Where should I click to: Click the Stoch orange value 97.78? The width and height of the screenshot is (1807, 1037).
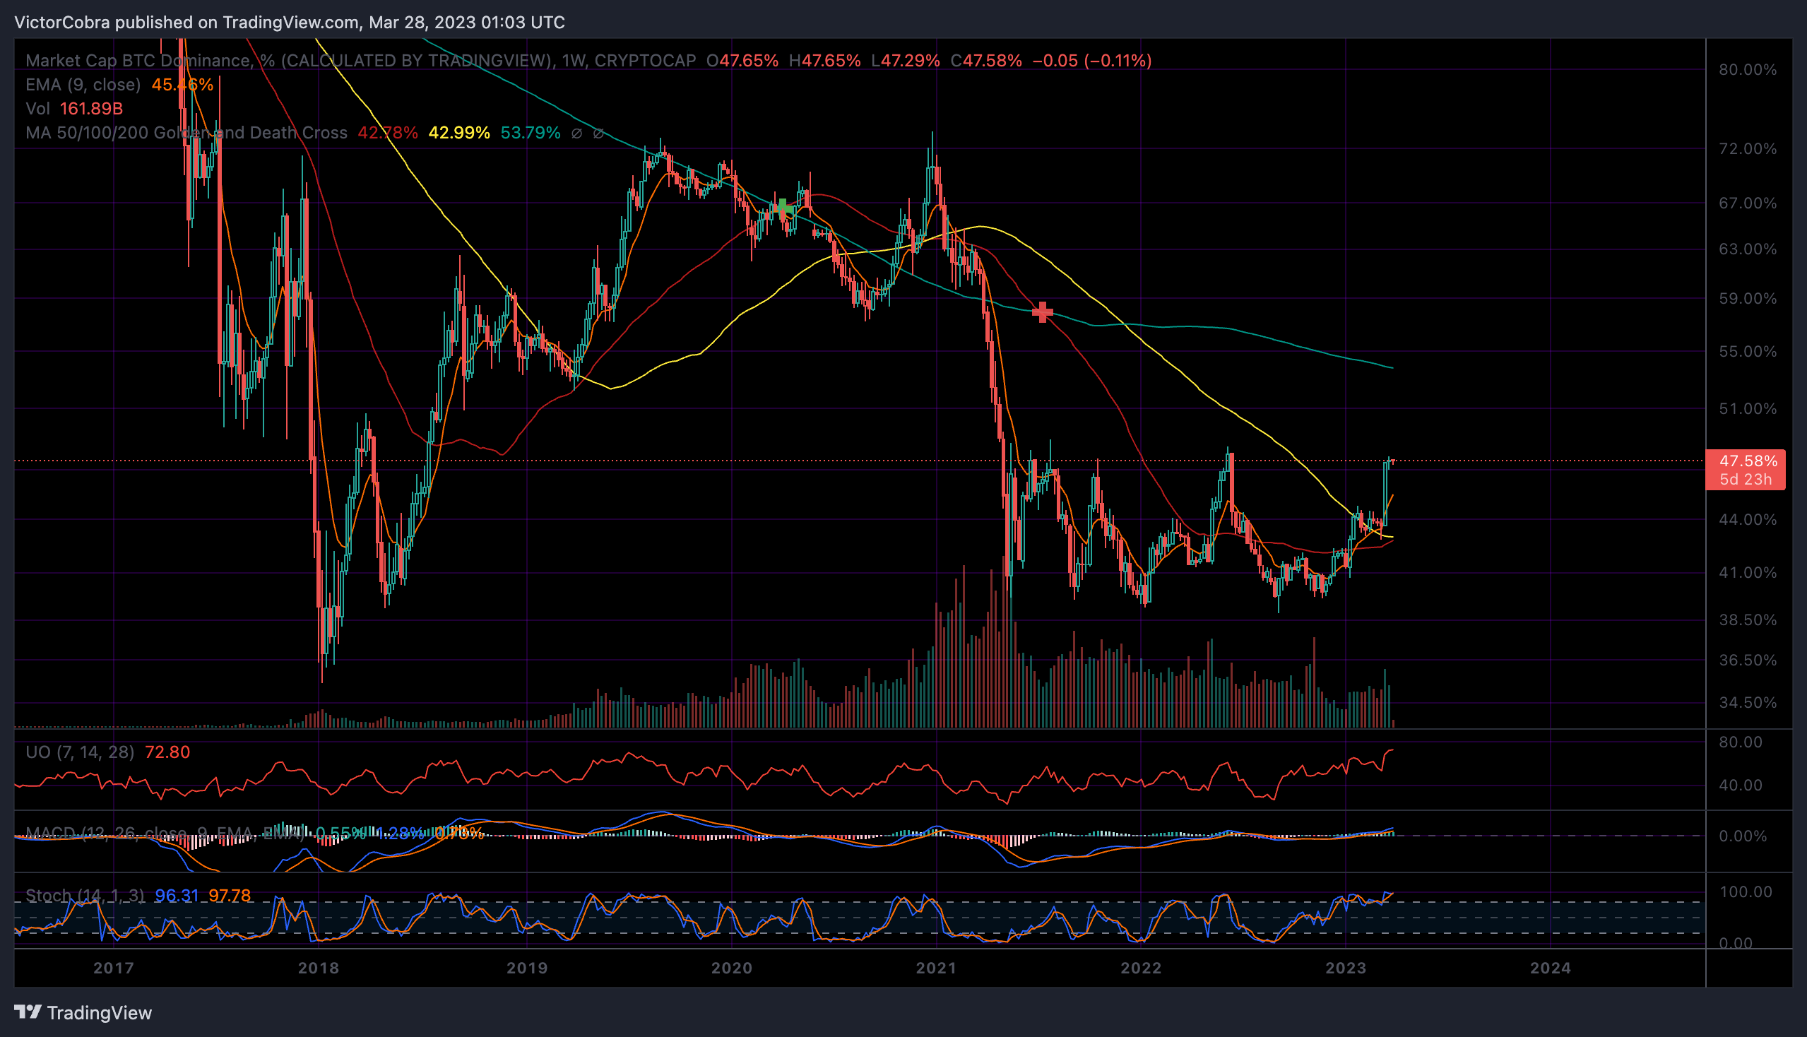pyautogui.click(x=230, y=896)
